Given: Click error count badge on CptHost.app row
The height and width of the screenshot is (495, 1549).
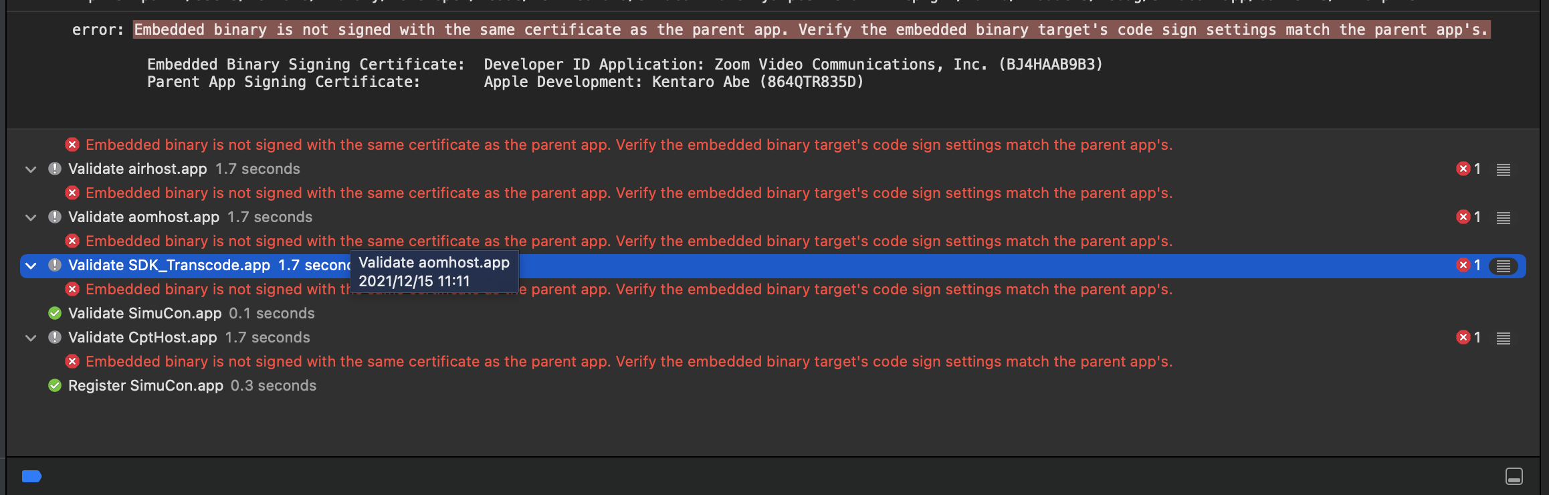Looking at the screenshot, I should pos(1468,338).
